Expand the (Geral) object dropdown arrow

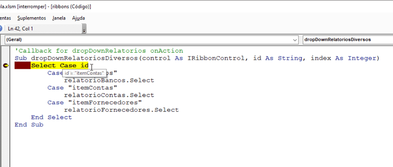[x=295, y=40]
